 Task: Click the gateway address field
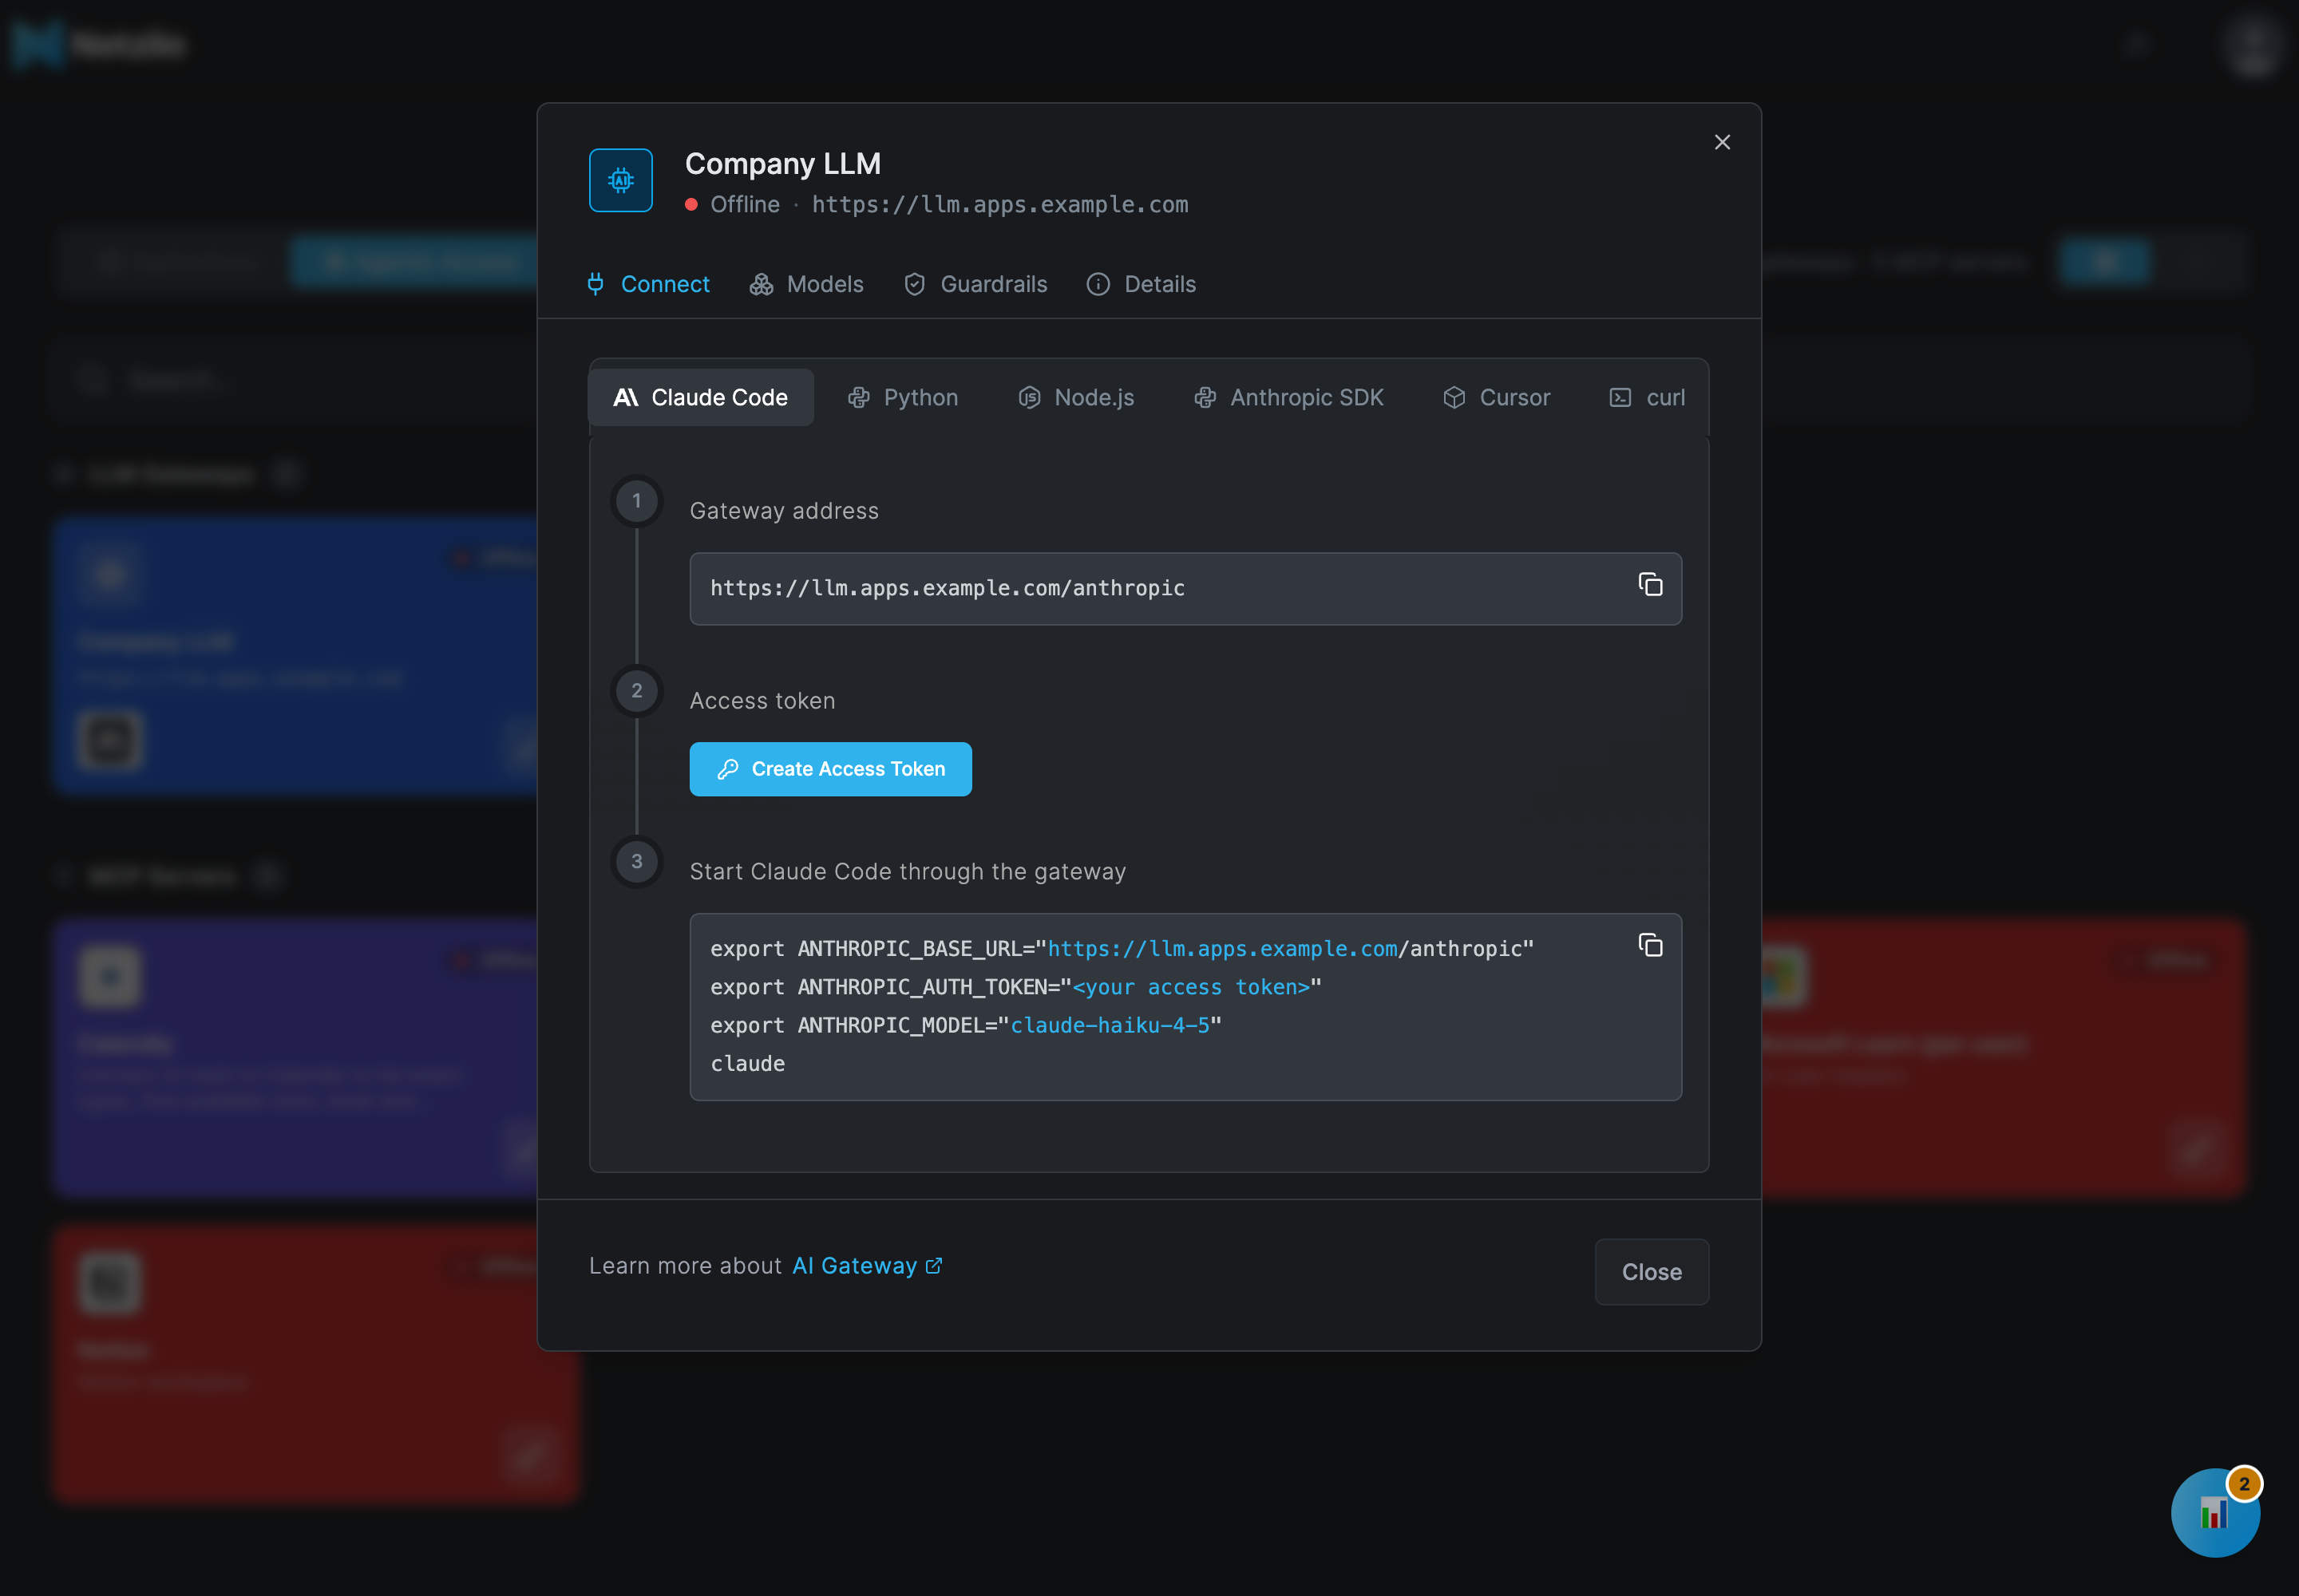click(x=1185, y=589)
